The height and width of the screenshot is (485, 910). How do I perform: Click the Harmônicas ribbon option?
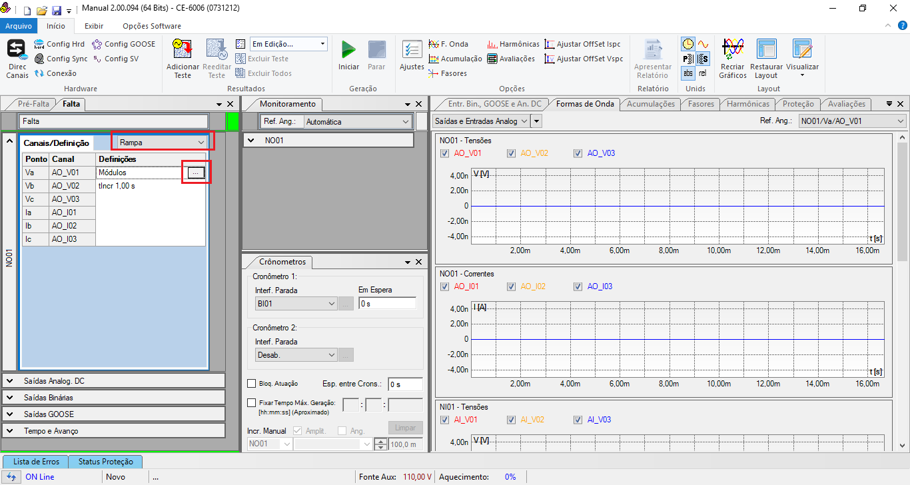point(513,44)
